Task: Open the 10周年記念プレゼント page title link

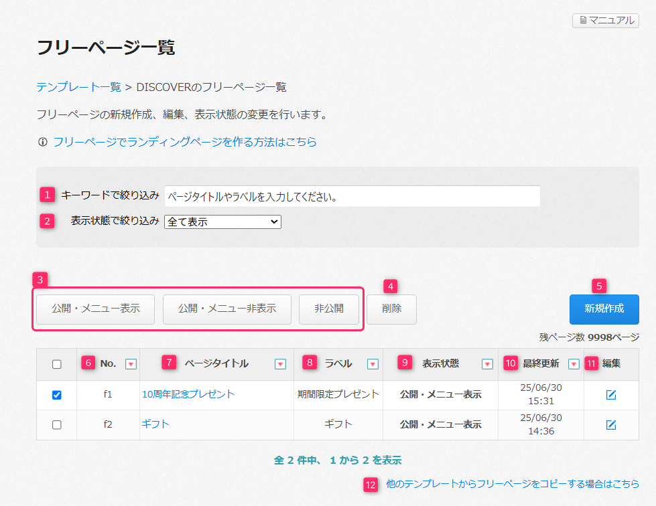Action: [x=188, y=394]
